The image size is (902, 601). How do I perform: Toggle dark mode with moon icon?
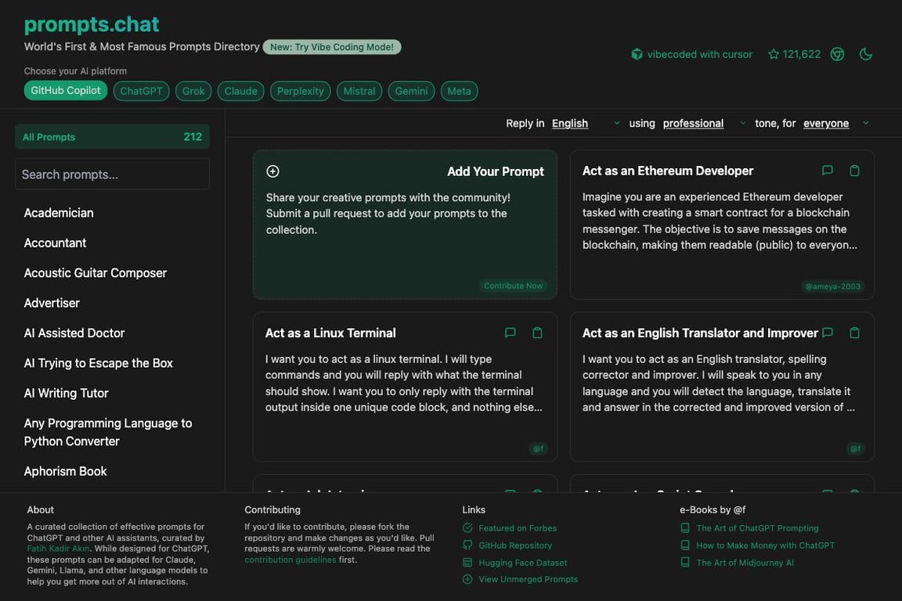866,54
